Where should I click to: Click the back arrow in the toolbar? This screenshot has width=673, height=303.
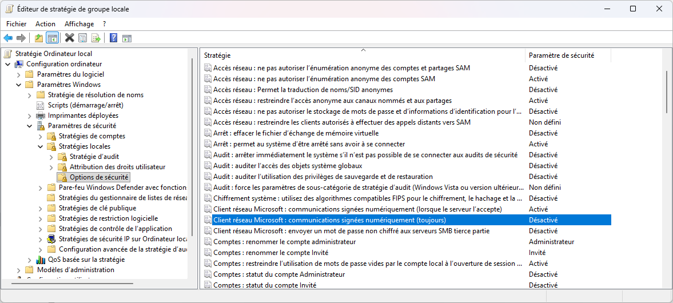(8, 38)
